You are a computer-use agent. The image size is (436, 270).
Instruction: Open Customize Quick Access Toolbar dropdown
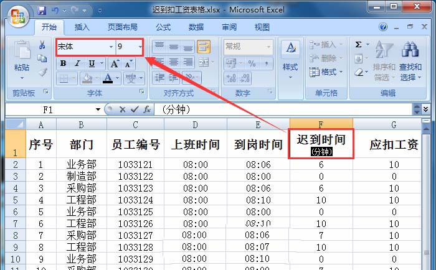pyautogui.click(x=100, y=11)
